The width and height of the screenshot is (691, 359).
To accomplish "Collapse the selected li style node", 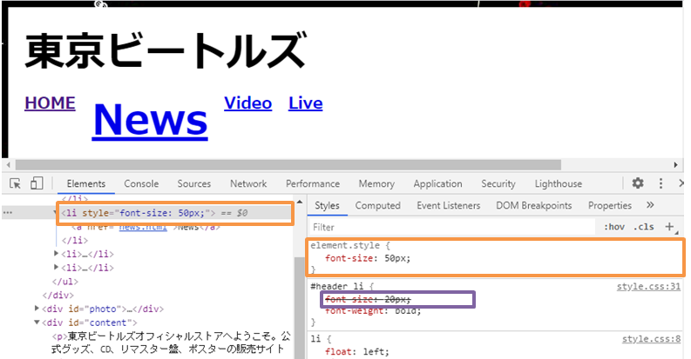I will (55, 213).
